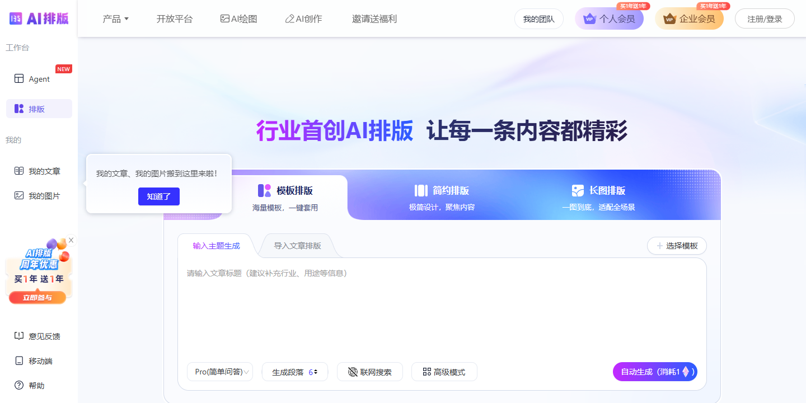Viewport: 806px width, 403px height.
Task: Click the 立即参与 promo button
Action: tap(38, 298)
